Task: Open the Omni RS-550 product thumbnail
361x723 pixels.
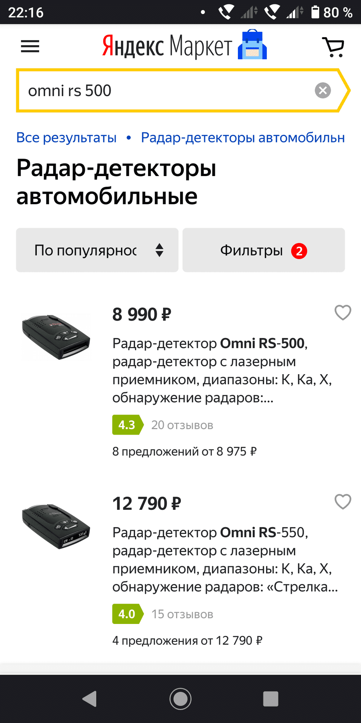Action: [x=56, y=526]
